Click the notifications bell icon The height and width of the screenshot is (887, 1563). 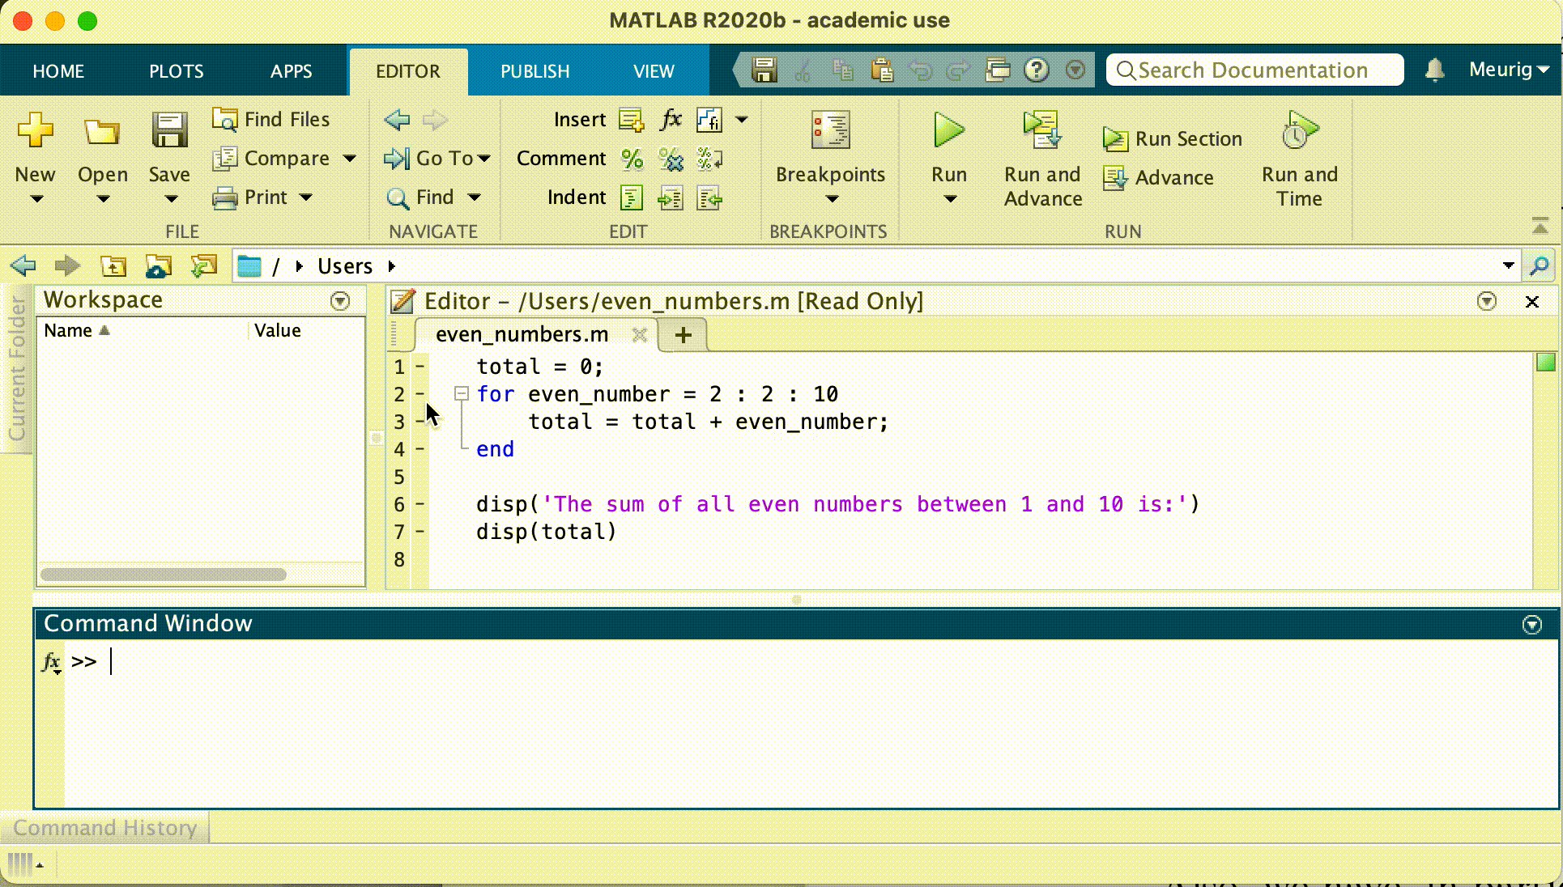point(1434,70)
